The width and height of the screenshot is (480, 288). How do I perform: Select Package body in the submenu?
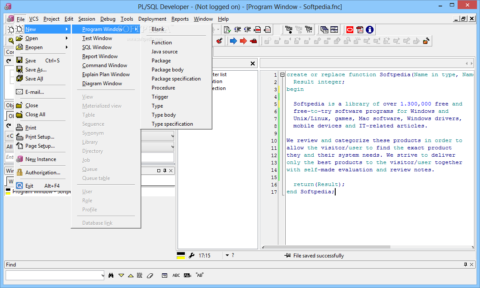tap(168, 70)
